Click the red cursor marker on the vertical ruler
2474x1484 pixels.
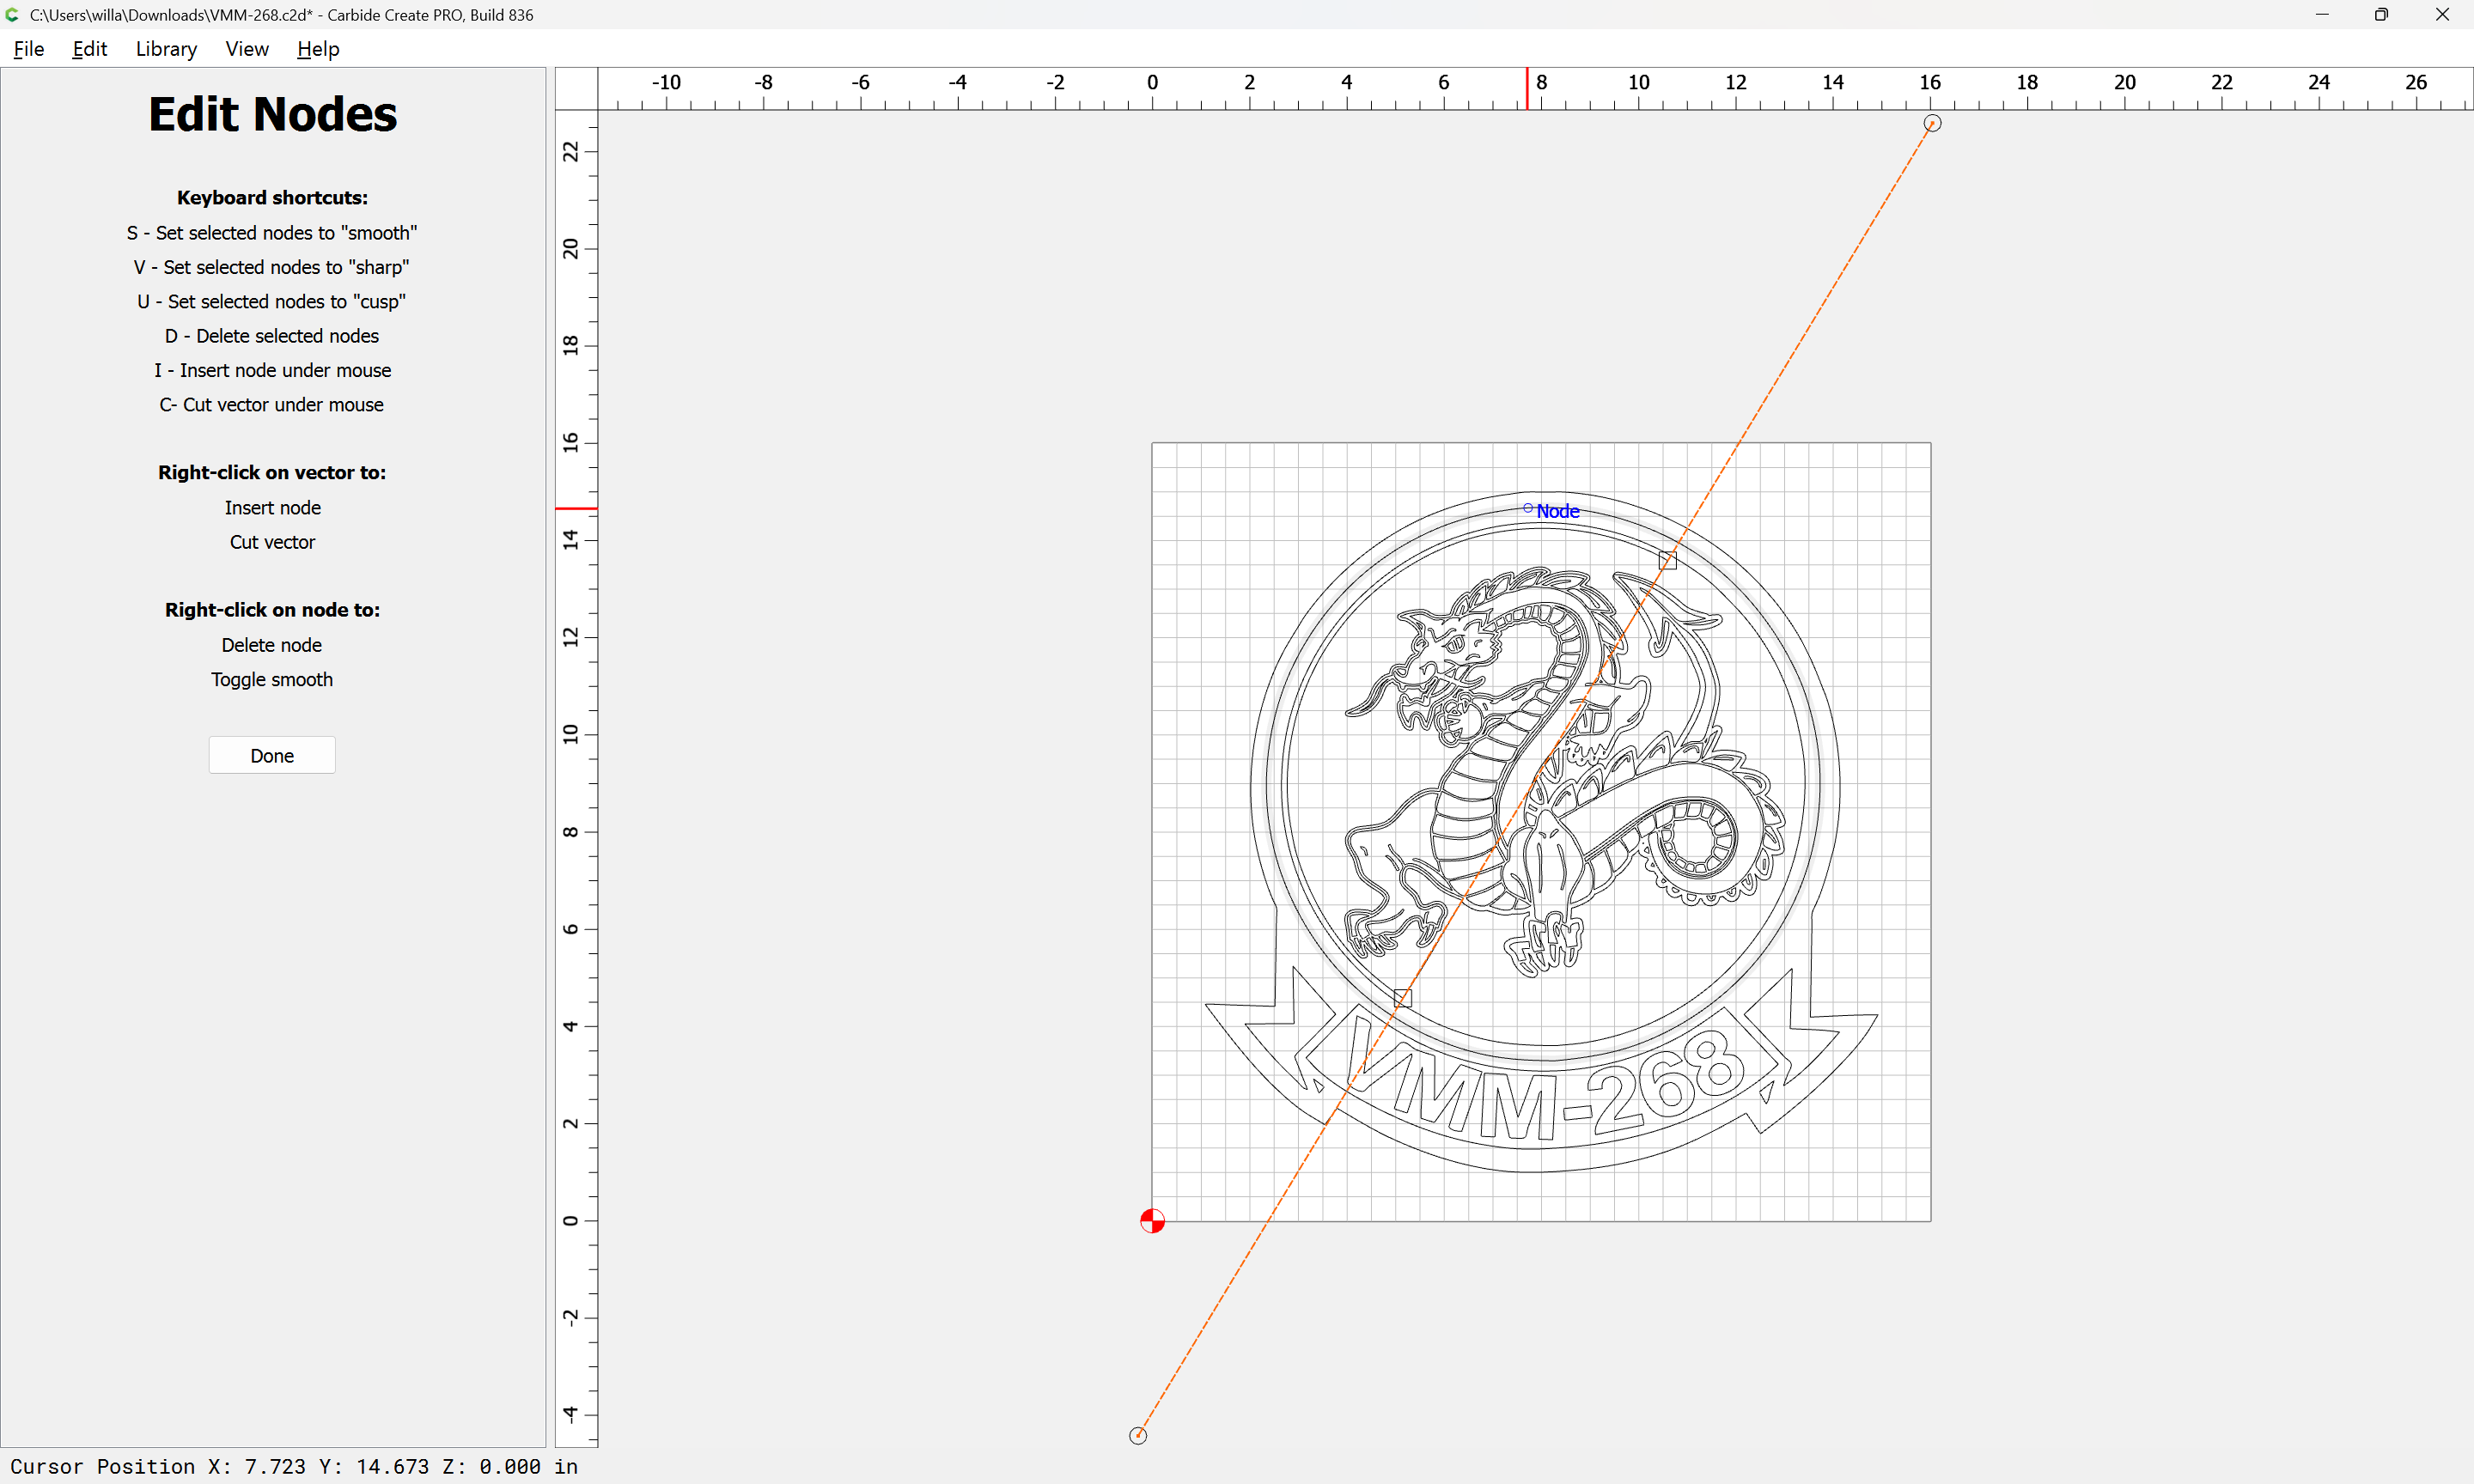point(576,509)
